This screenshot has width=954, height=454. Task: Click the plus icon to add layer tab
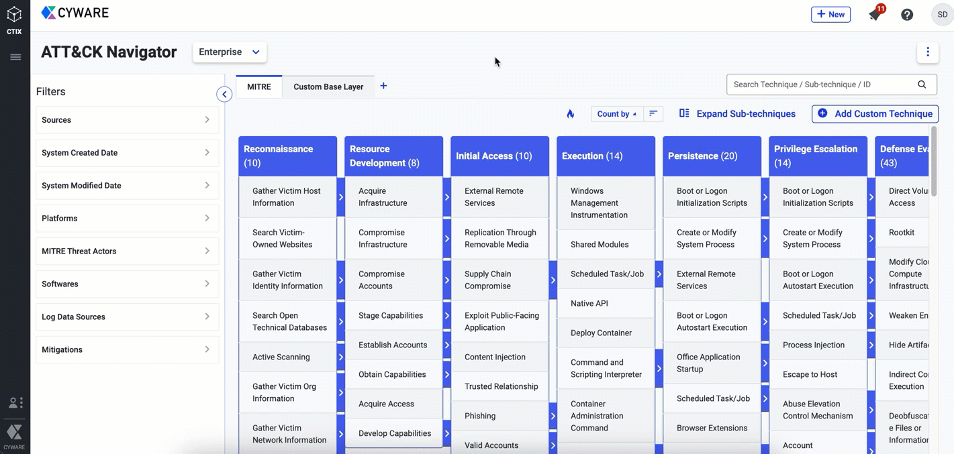coord(383,86)
